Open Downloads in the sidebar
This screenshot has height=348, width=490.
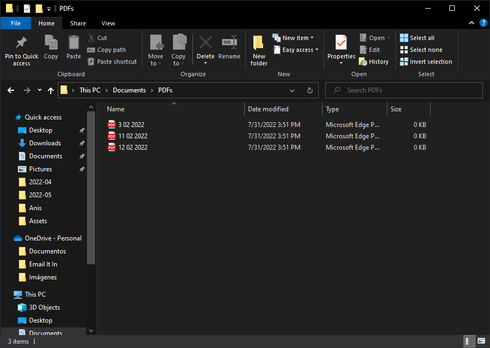click(45, 143)
